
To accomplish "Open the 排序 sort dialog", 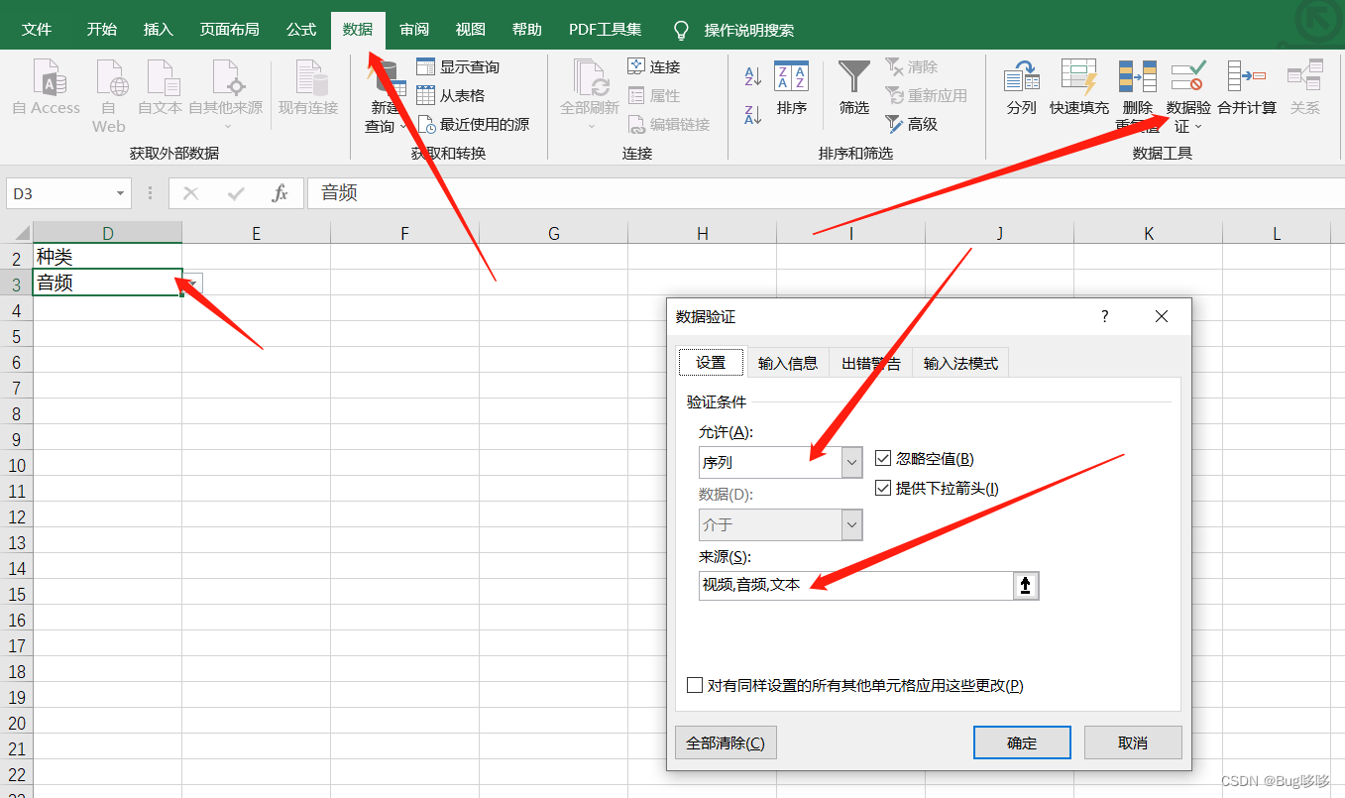I will [792, 87].
